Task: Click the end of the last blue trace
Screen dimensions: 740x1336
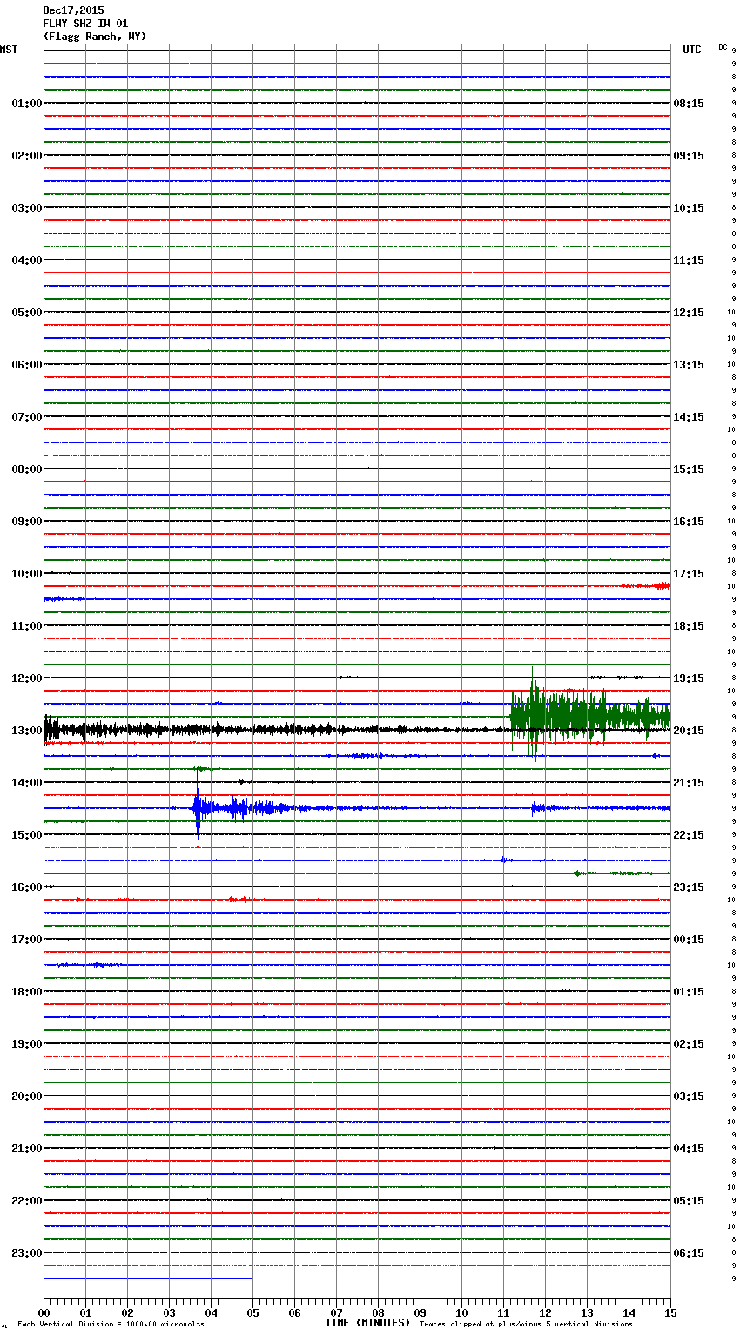Action: (x=252, y=1279)
